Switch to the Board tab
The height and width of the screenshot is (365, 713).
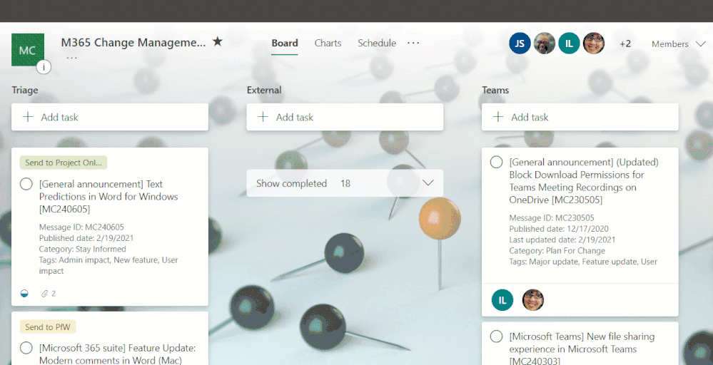[x=285, y=43]
